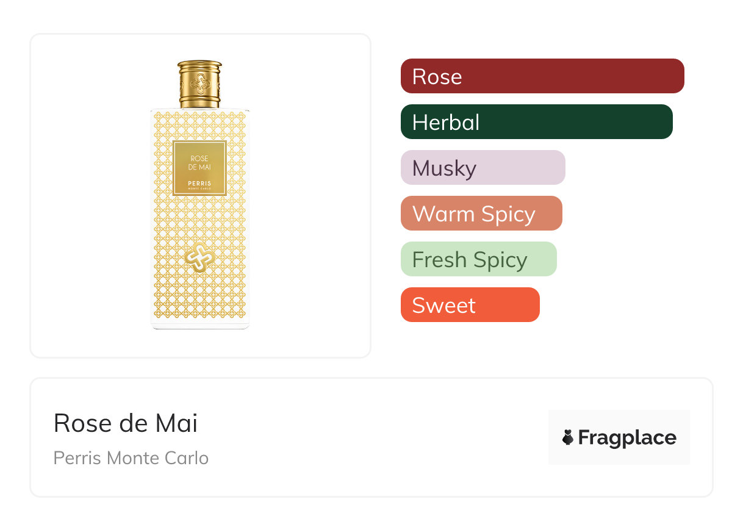The image size is (743, 527).
Task: Click the ROSE DE MAI text on the bottle
Action: click(199, 163)
